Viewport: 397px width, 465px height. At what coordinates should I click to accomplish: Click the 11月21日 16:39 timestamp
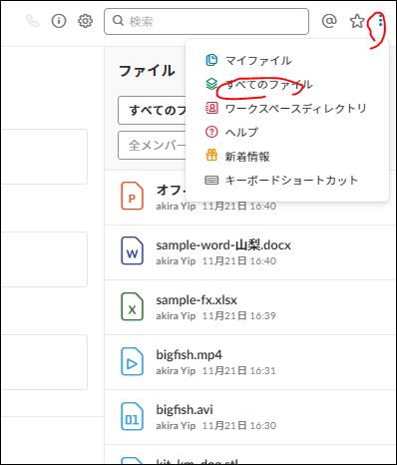click(x=239, y=315)
